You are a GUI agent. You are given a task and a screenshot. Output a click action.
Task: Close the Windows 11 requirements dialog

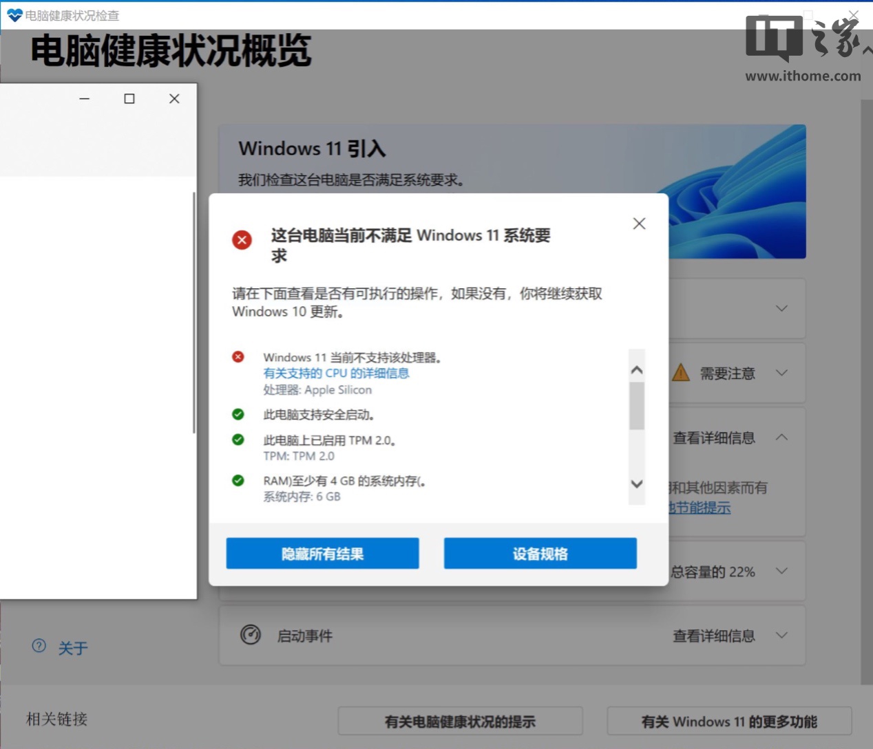[639, 223]
